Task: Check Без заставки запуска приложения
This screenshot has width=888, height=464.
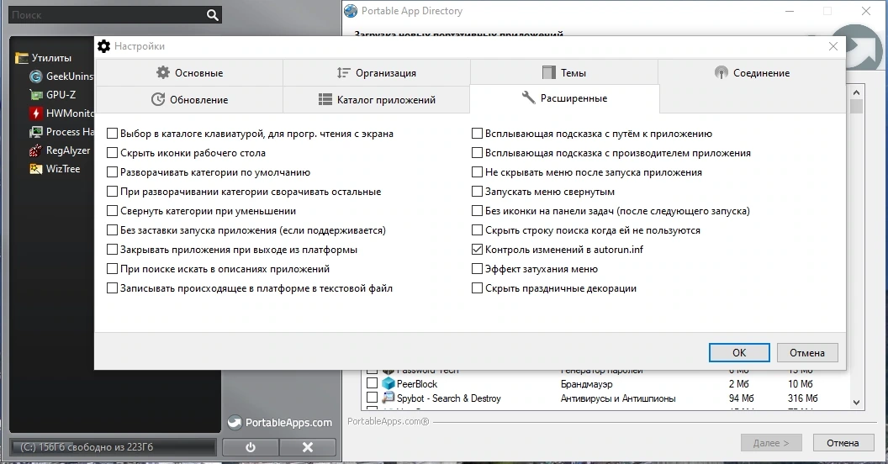Action: tap(112, 230)
